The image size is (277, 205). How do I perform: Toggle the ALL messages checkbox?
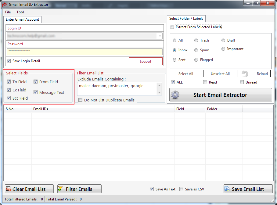click(173, 82)
